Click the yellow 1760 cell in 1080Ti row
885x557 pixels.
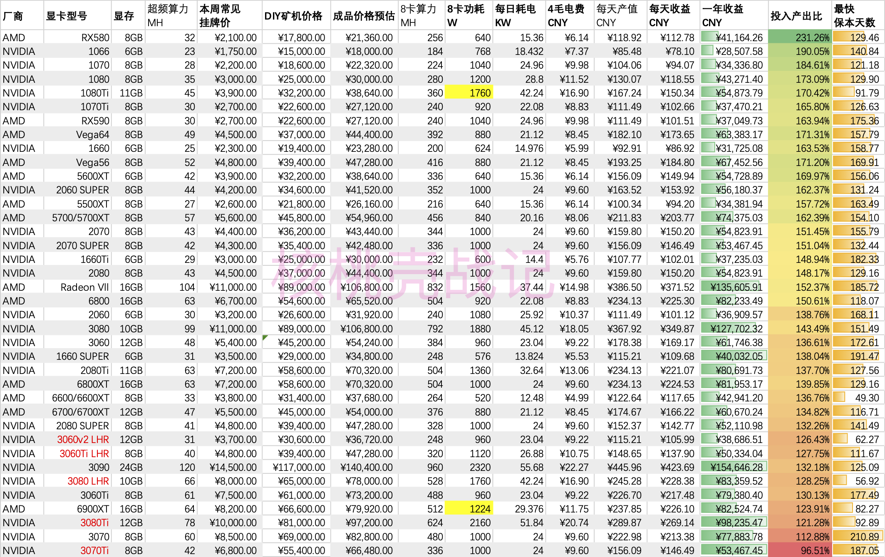pyautogui.click(x=469, y=93)
